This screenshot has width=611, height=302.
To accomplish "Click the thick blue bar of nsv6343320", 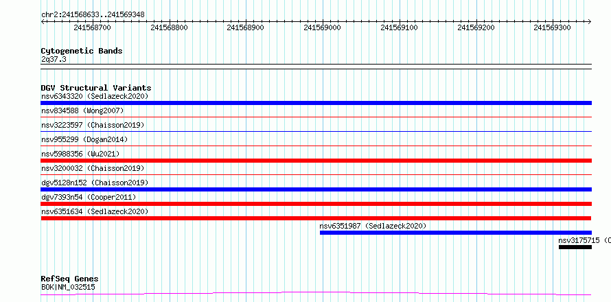I will (316, 103).
